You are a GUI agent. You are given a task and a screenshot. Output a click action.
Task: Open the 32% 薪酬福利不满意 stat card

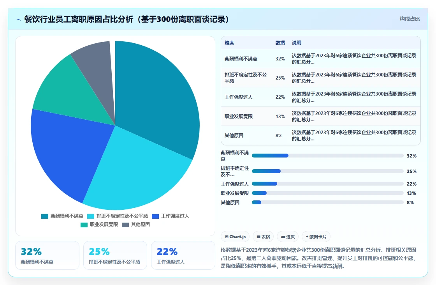[x=47, y=255]
